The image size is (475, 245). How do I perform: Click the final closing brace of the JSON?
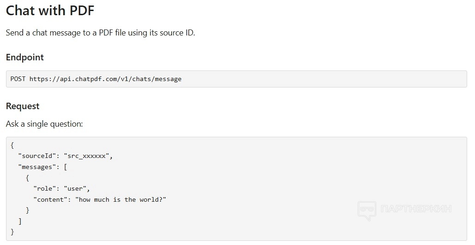[12, 232]
